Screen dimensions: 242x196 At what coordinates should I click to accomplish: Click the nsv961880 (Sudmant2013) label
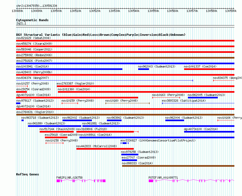tap(46, 123)
